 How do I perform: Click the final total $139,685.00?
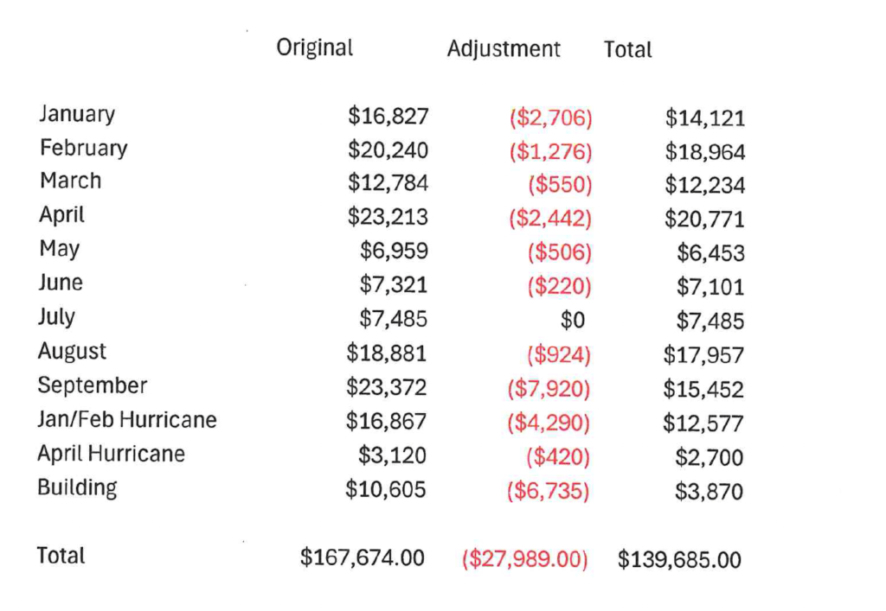coord(679,559)
